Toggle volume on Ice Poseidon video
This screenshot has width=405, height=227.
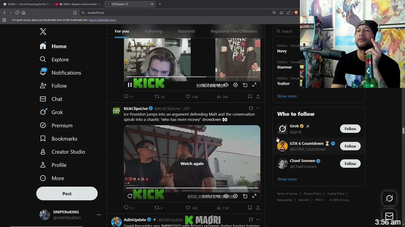pyautogui.click(x=226, y=196)
